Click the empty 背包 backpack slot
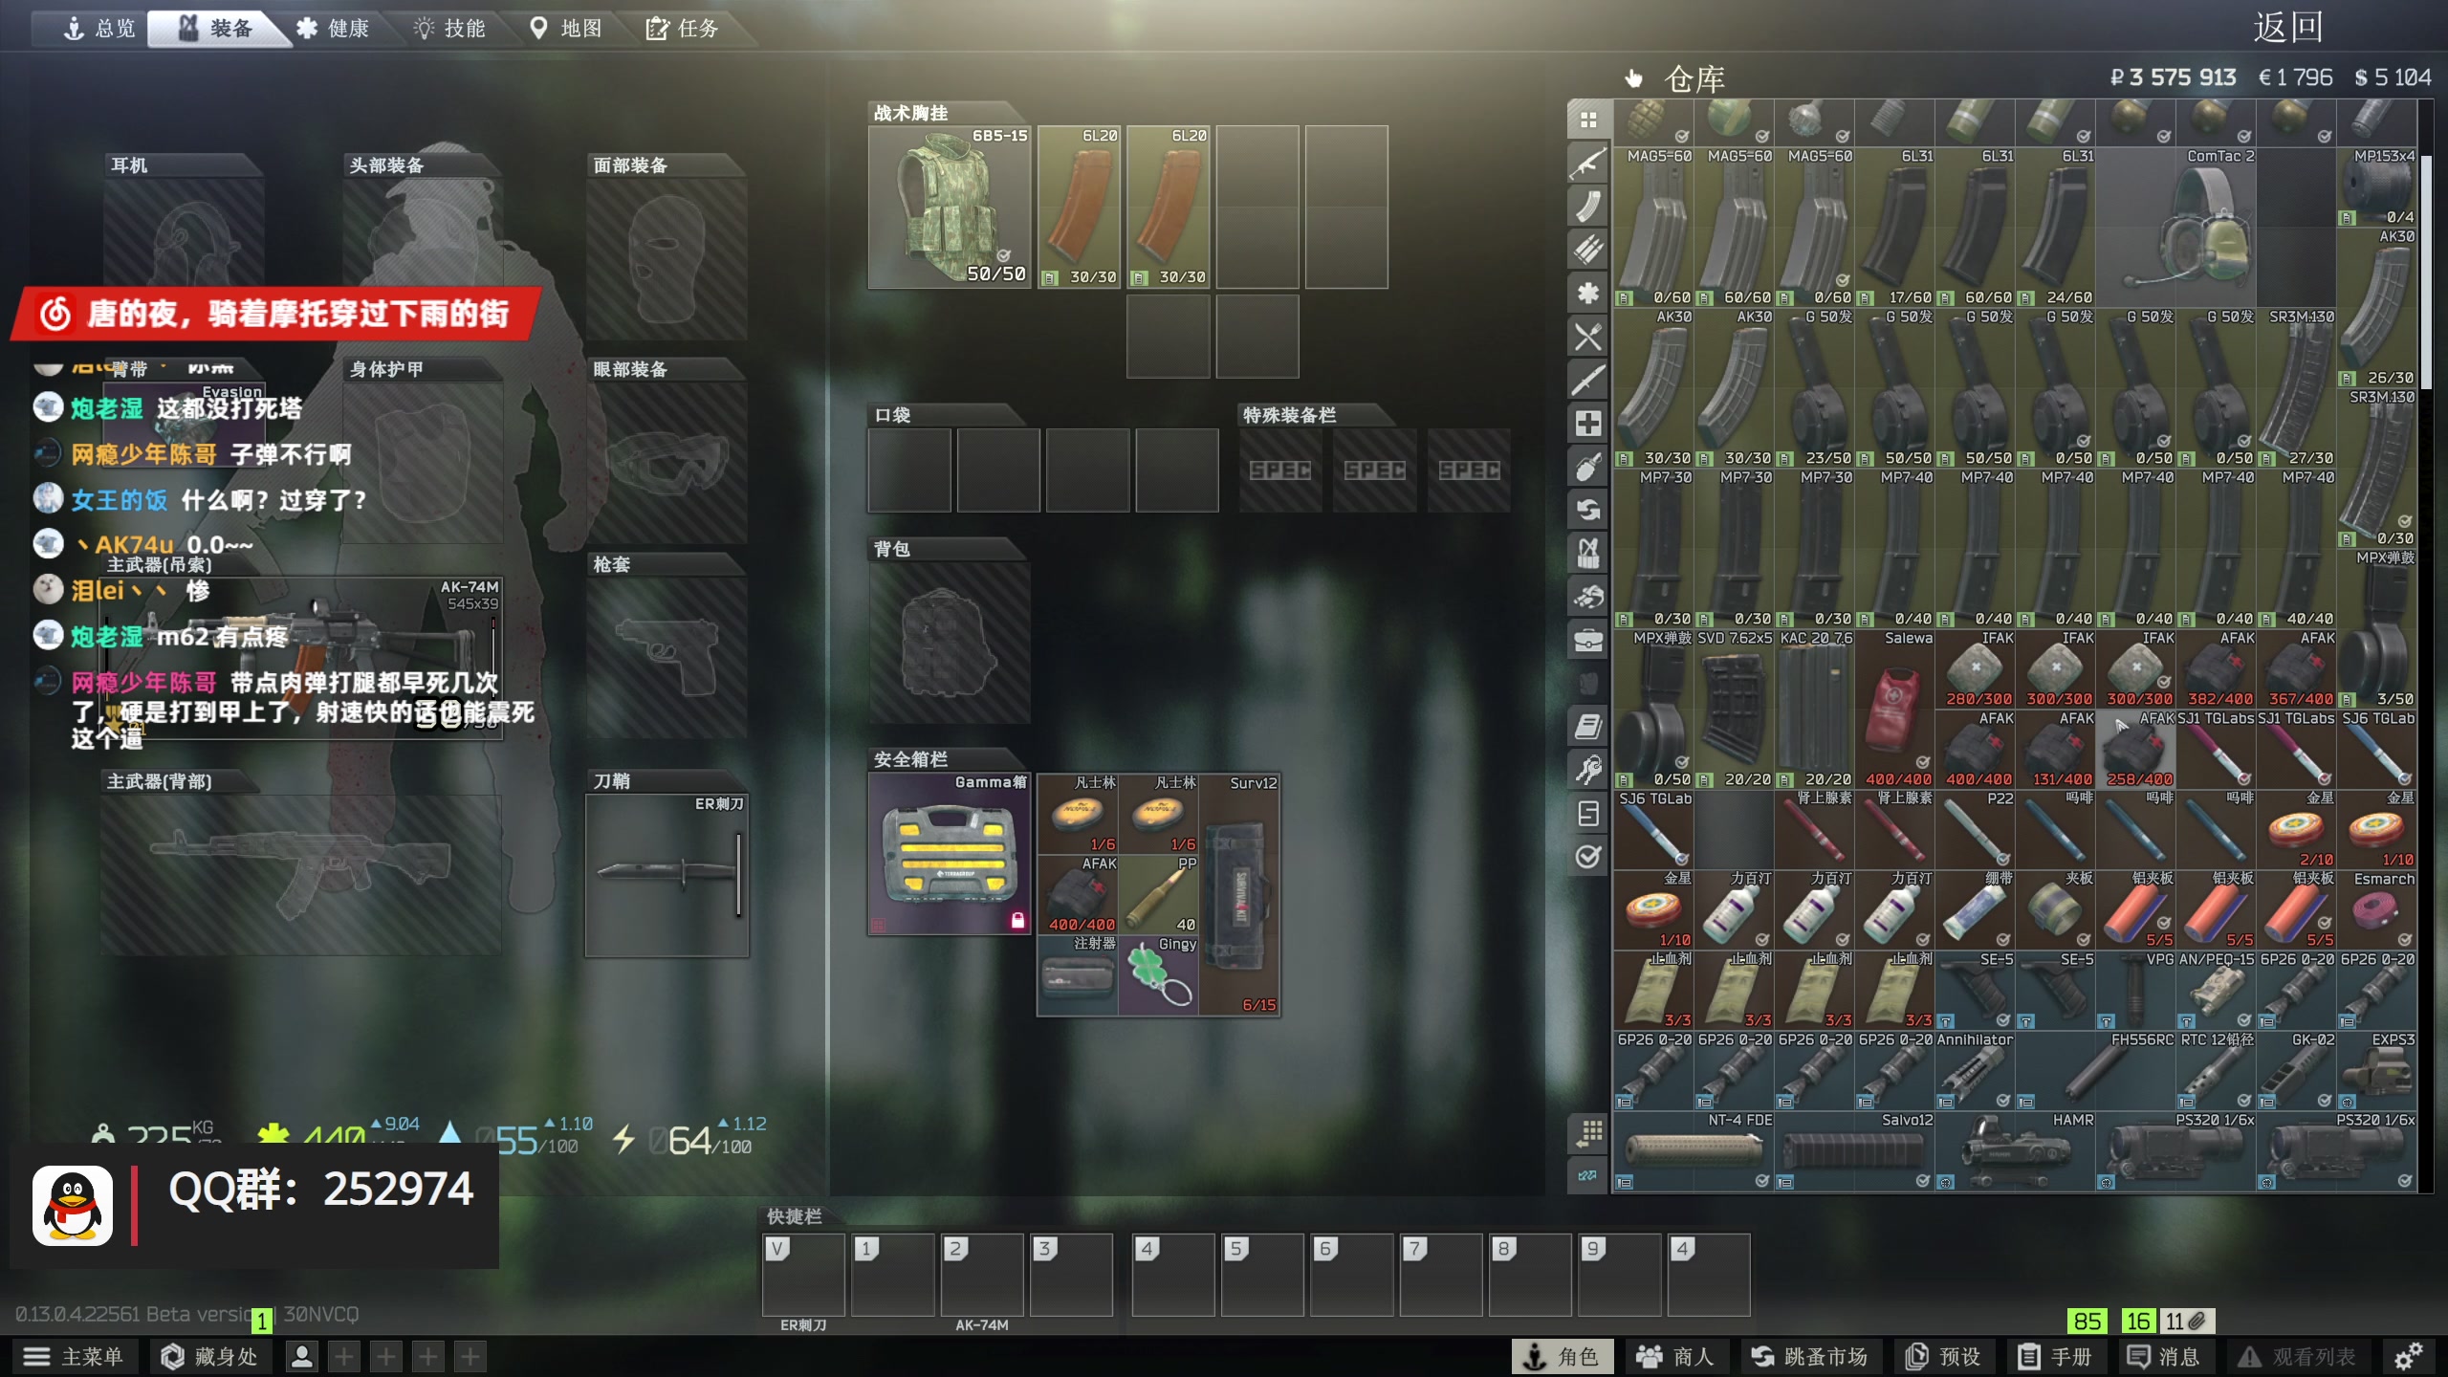This screenshot has width=2448, height=1377. coord(949,643)
